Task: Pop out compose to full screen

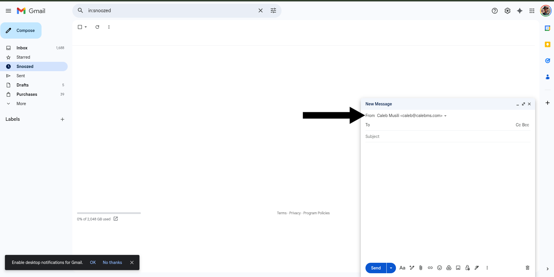Action: click(x=523, y=104)
